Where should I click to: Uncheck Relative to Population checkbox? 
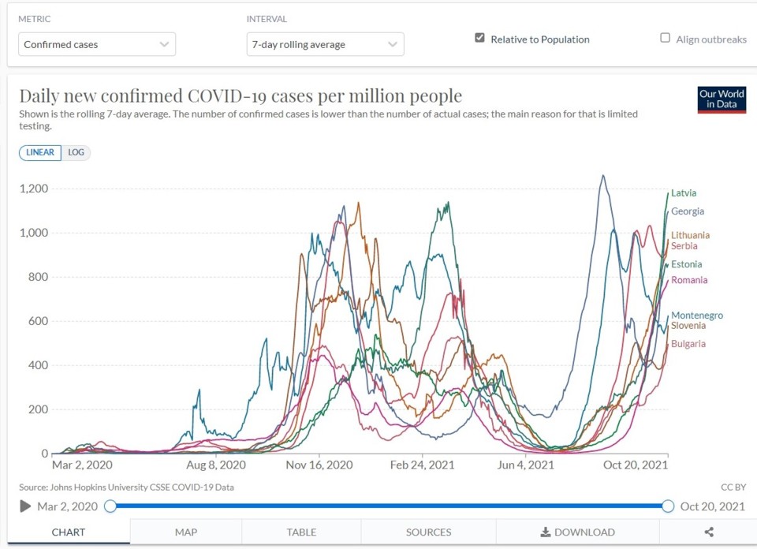click(x=479, y=38)
